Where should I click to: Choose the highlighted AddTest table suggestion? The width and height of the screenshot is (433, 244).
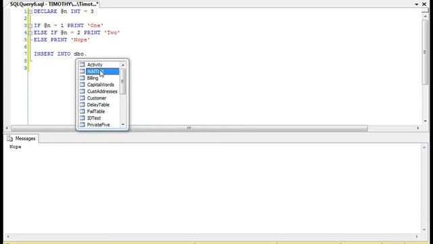(102, 71)
